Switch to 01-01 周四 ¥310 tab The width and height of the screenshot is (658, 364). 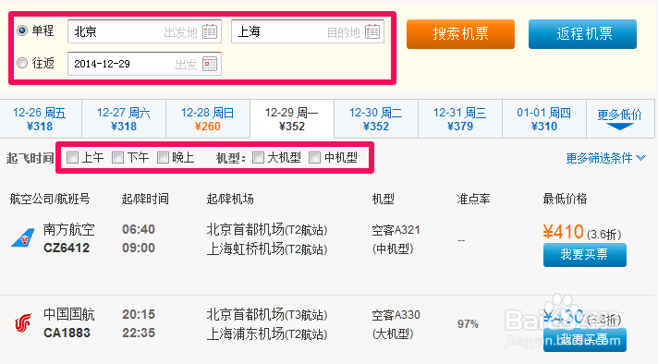[x=543, y=119]
